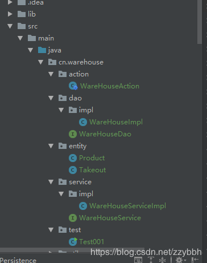This screenshot has height=263, width=207.
Task: Click the collapse all icon in bottom toolbar
Action: click(x=162, y=260)
